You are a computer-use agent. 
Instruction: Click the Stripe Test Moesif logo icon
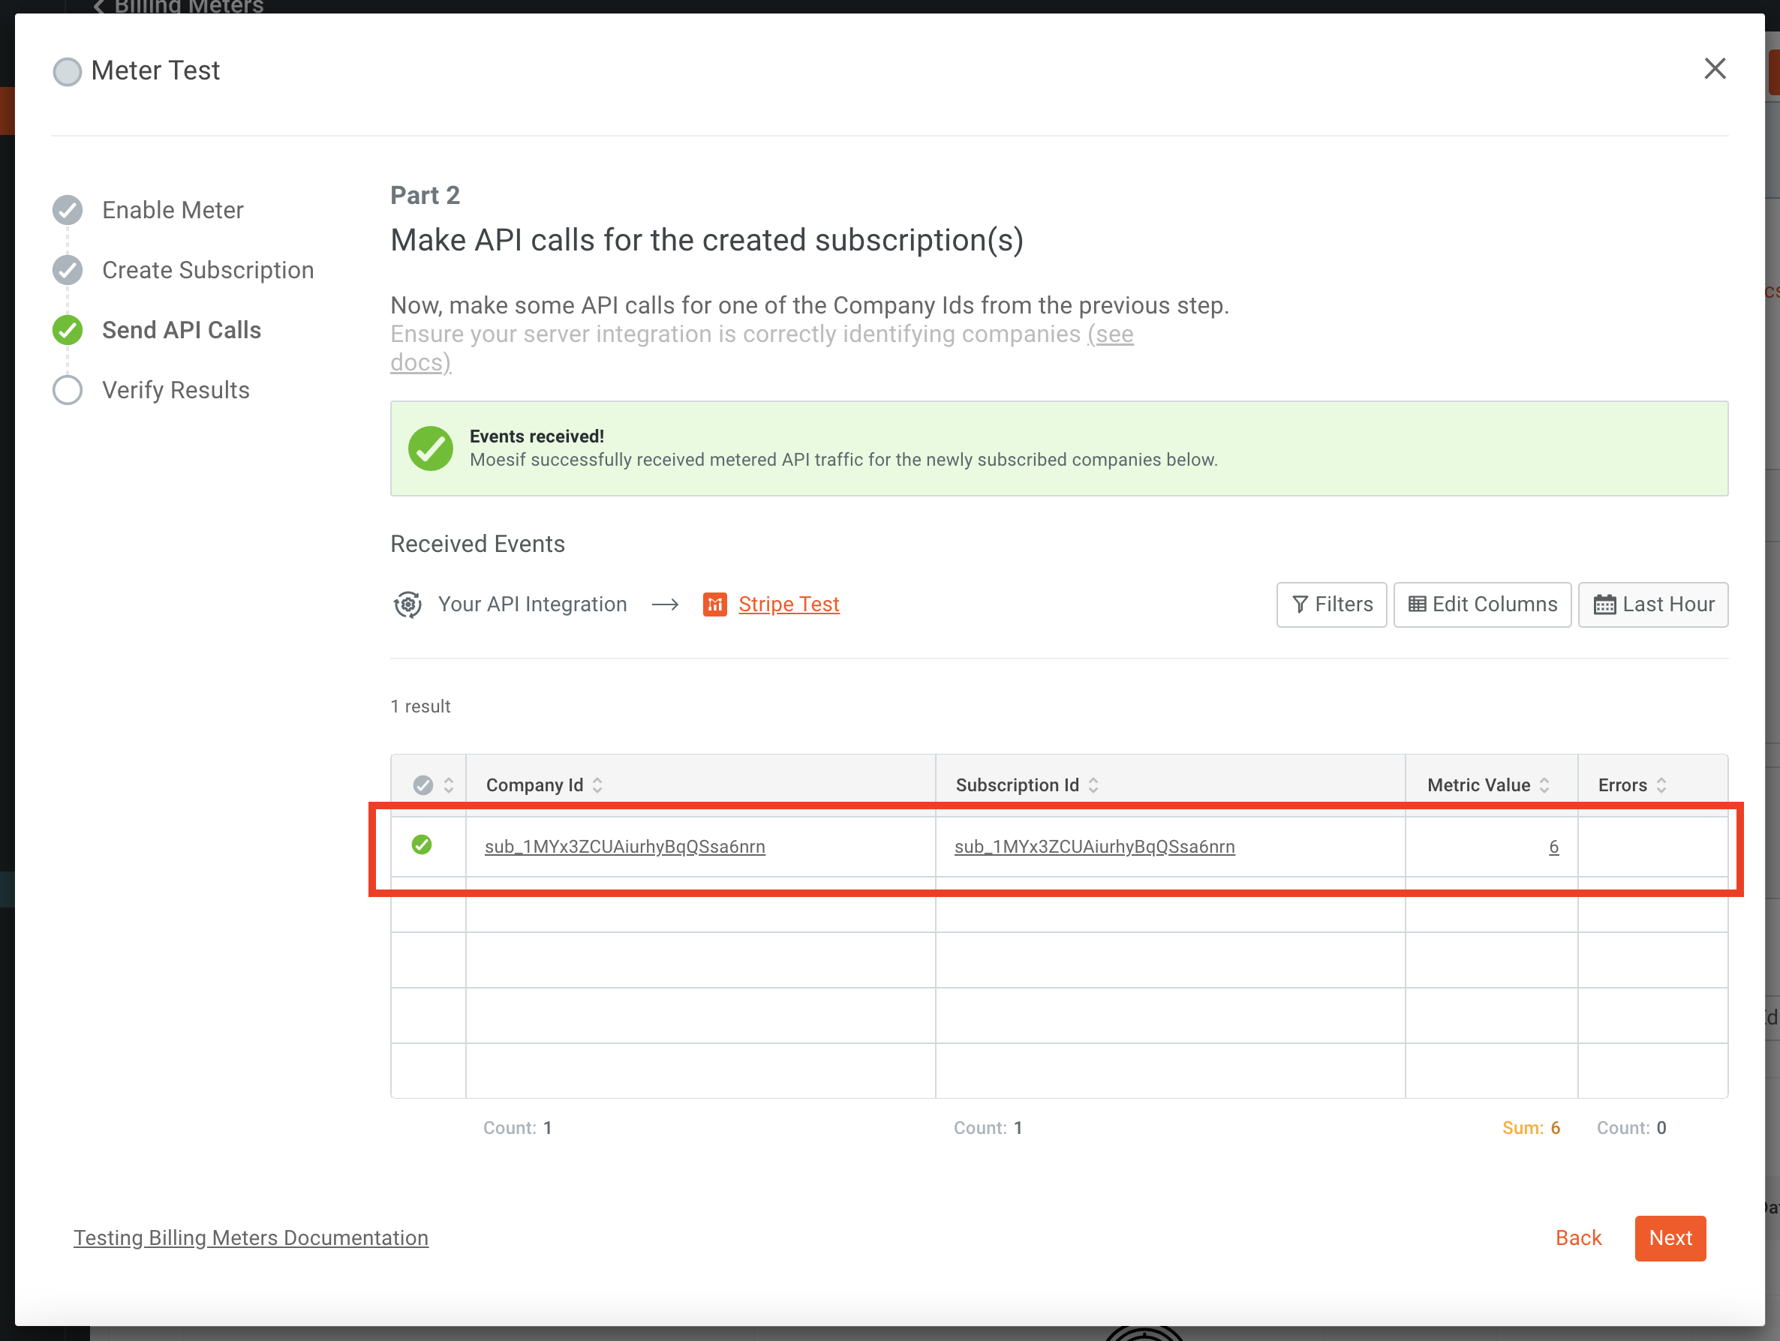pos(714,604)
